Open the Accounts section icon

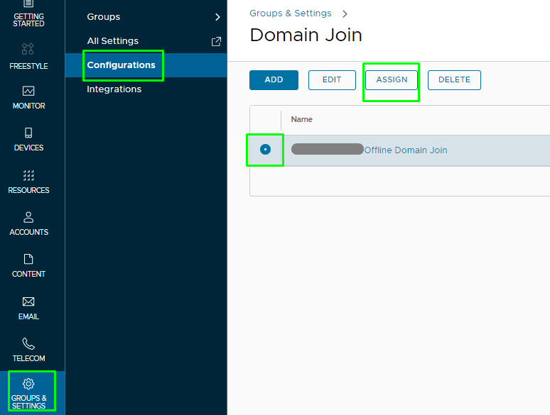click(28, 217)
